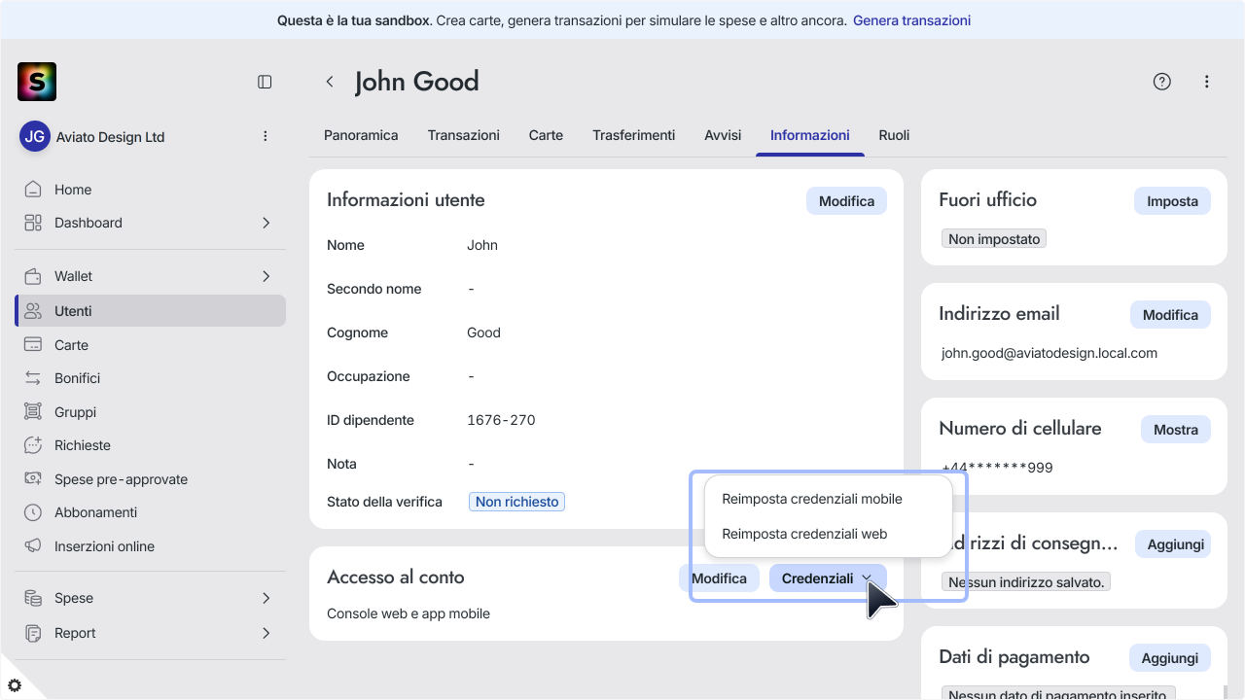Switch to the Ruoli tab

point(894,135)
